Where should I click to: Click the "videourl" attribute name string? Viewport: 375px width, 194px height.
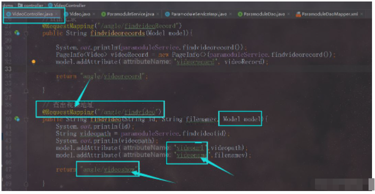[190, 148]
